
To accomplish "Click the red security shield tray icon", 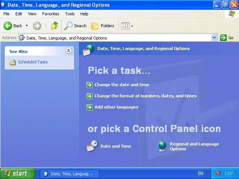I will pos(218,173).
